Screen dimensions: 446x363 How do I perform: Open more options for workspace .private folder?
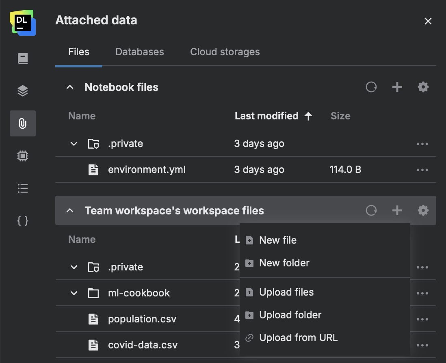422,267
